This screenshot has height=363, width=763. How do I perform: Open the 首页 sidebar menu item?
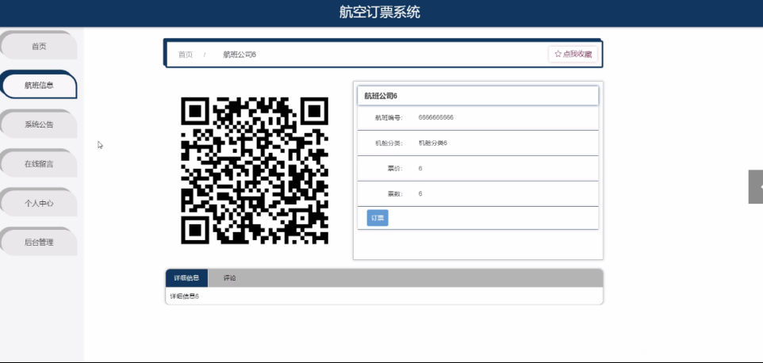point(39,47)
